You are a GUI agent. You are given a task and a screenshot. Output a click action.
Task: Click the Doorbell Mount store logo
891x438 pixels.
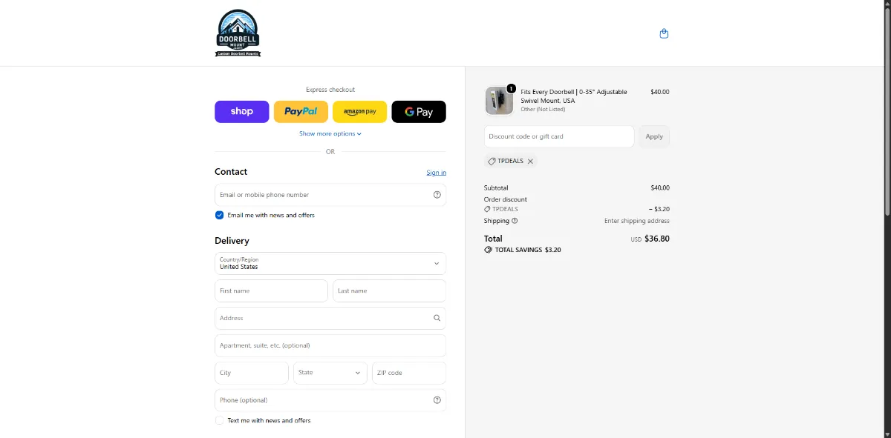[x=238, y=33]
